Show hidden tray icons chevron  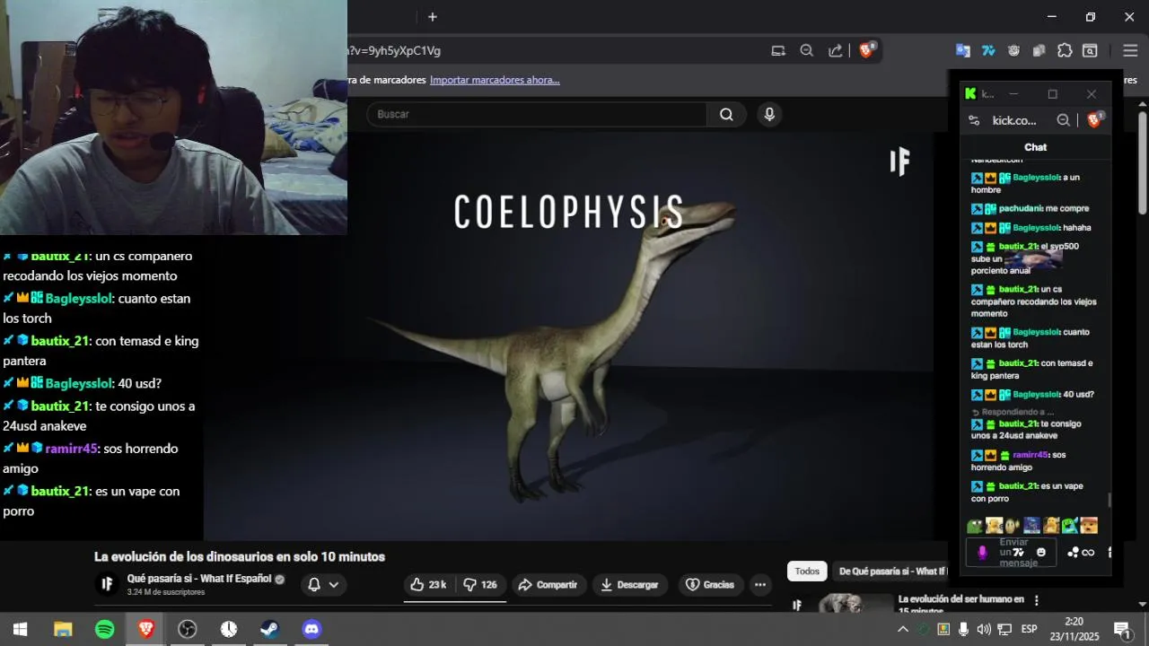click(903, 629)
